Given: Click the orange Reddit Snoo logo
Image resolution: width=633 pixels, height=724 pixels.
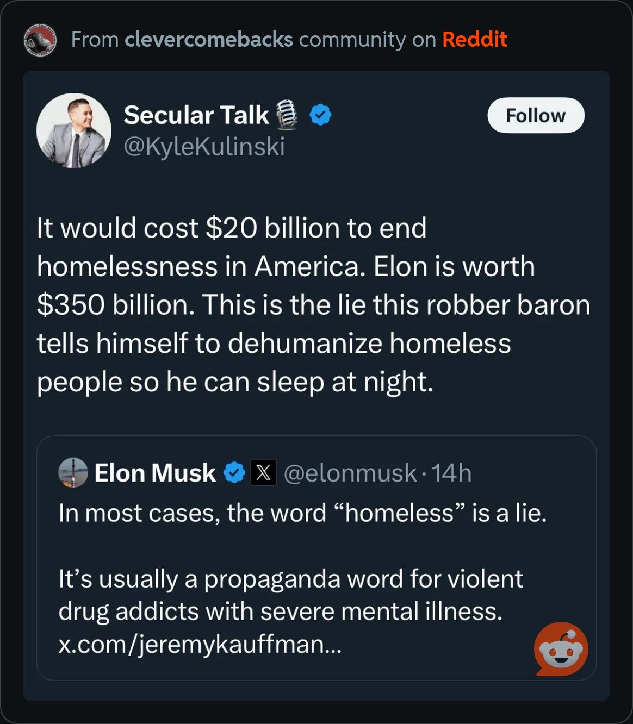Looking at the screenshot, I should pos(561,649).
